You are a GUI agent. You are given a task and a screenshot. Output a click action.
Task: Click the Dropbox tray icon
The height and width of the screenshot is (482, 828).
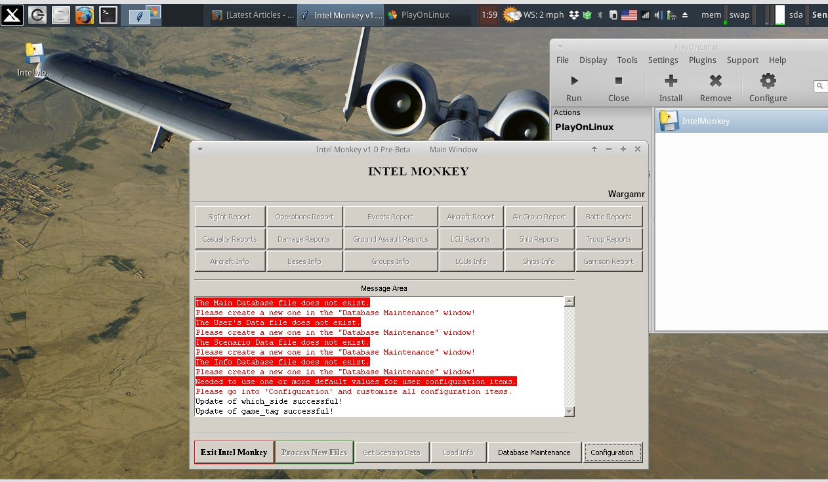[x=574, y=14]
